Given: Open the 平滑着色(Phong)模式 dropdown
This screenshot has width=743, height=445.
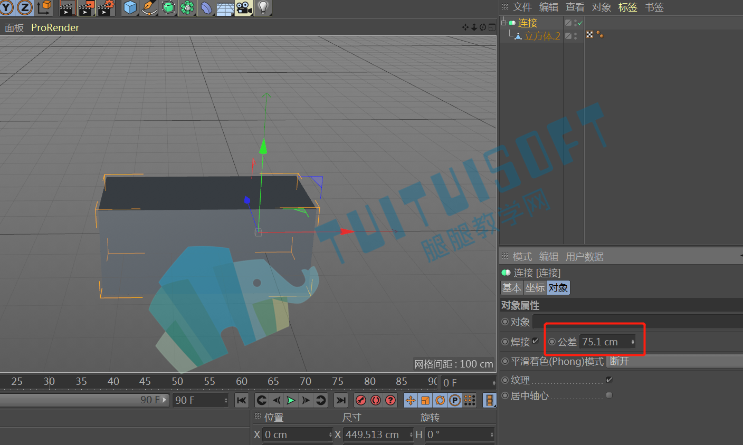Looking at the screenshot, I should [675, 361].
